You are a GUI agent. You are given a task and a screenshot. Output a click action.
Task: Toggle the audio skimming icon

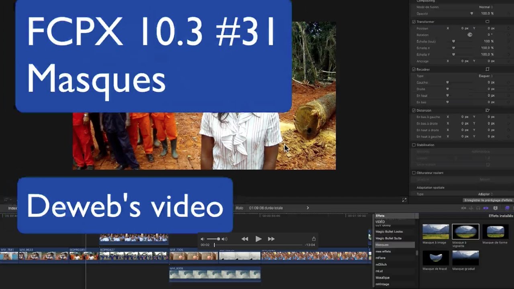471,208
